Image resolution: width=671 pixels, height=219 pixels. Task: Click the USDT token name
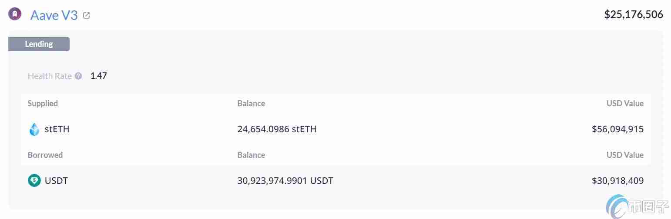(57, 180)
